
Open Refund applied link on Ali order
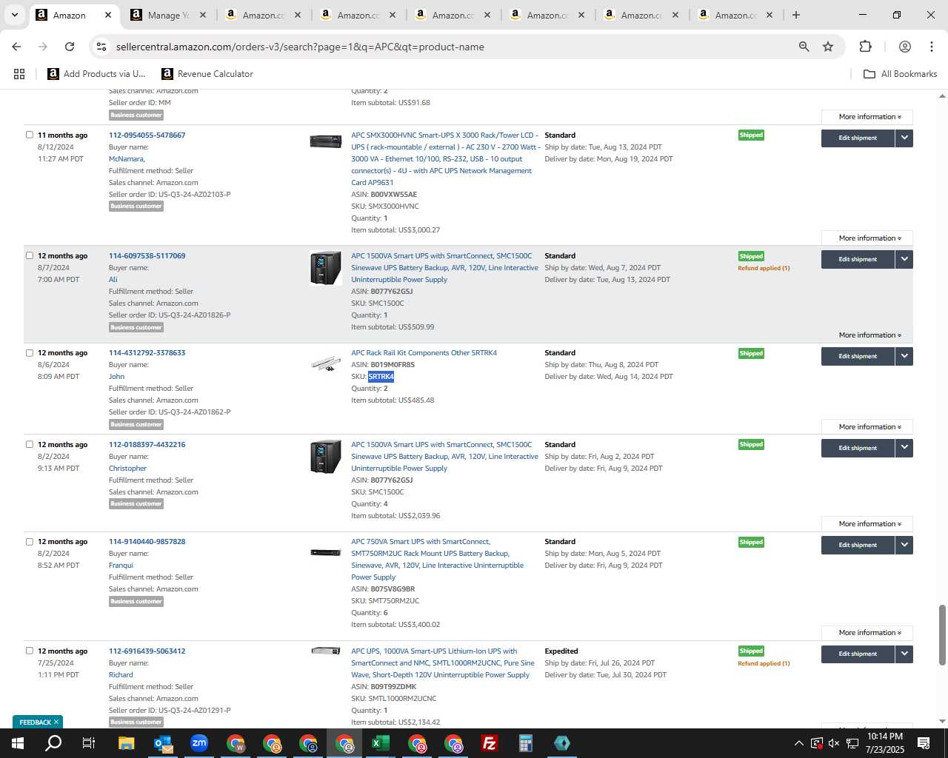point(764,268)
